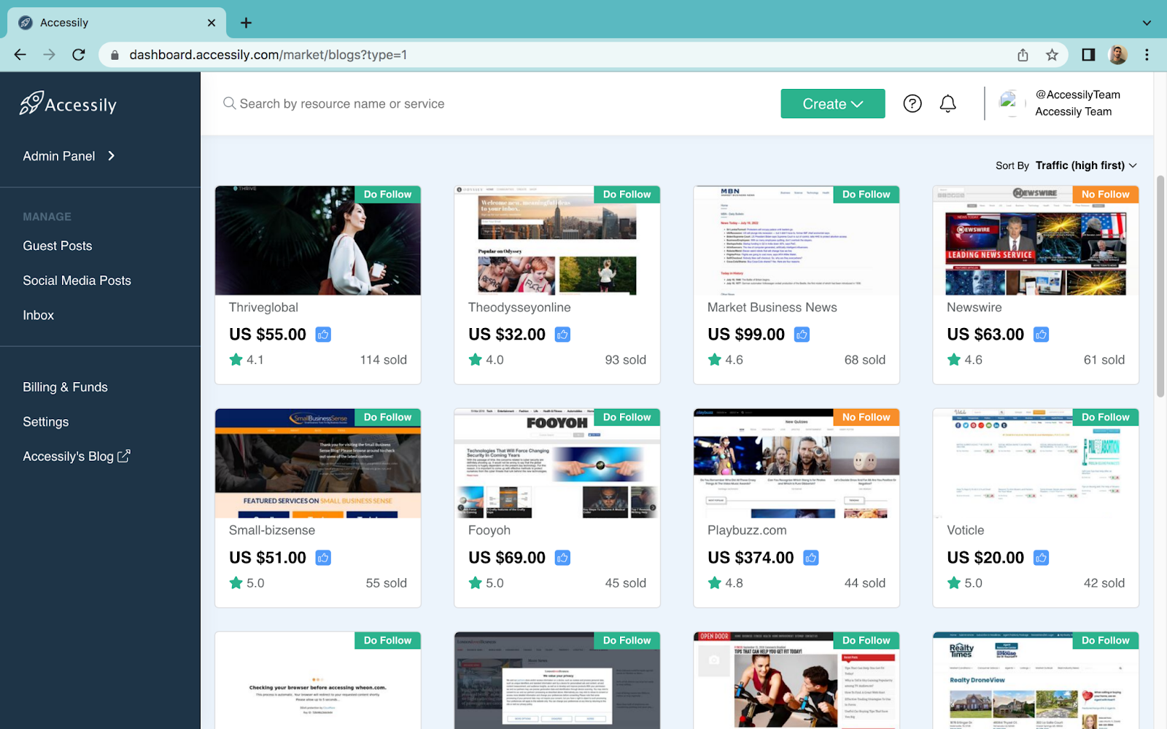Open the tab search chevron in Chrome
The image size is (1167, 729).
[1147, 23]
